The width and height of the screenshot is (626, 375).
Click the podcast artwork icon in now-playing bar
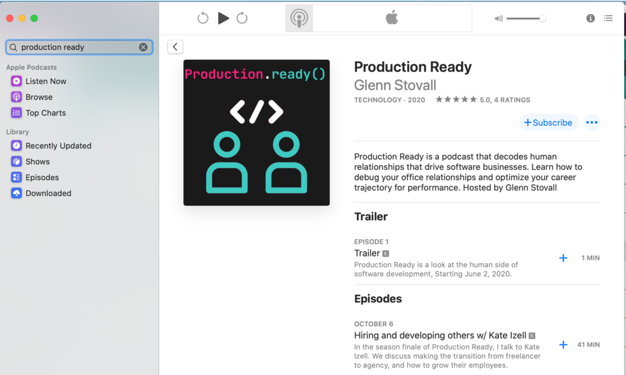pos(299,18)
